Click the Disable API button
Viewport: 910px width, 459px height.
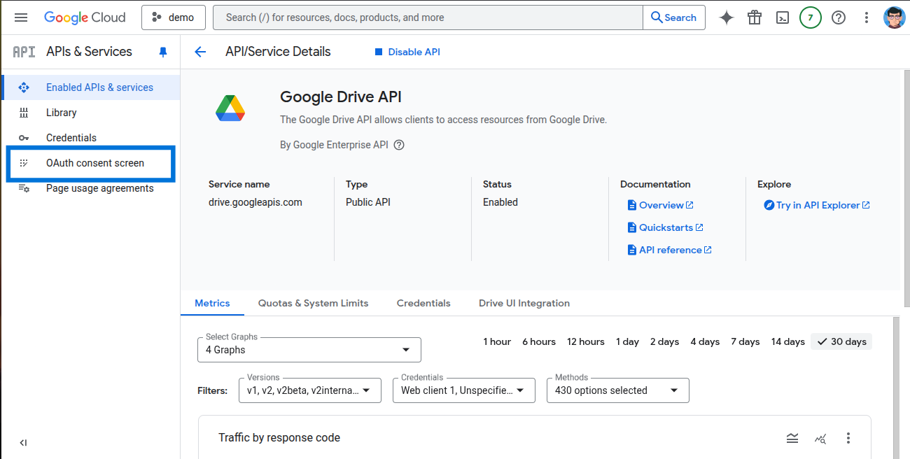[x=407, y=52]
